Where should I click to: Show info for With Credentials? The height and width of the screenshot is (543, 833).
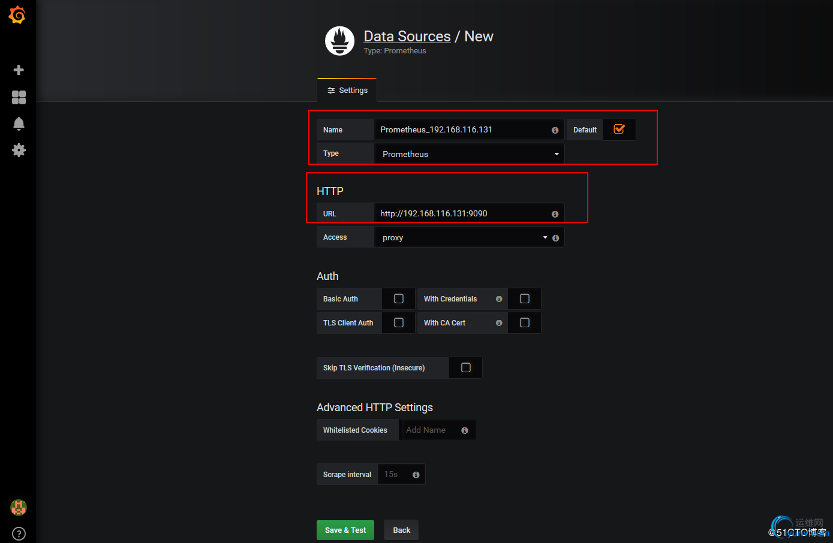pos(499,299)
